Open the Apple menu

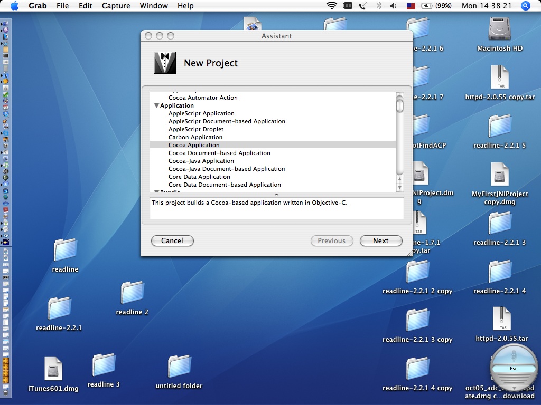pos(14,5)
